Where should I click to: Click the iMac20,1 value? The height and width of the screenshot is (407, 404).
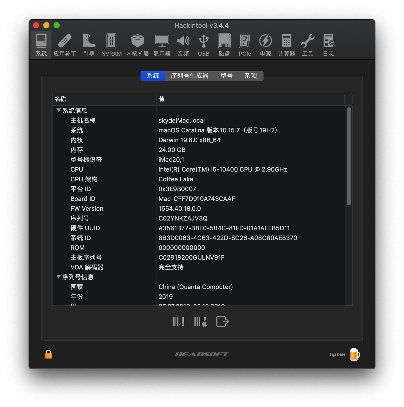pyautogui.click(x=171, y=159)
